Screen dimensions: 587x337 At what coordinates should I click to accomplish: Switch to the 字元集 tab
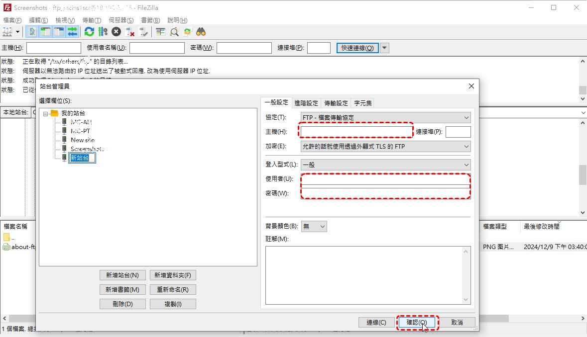pos(363,103)
